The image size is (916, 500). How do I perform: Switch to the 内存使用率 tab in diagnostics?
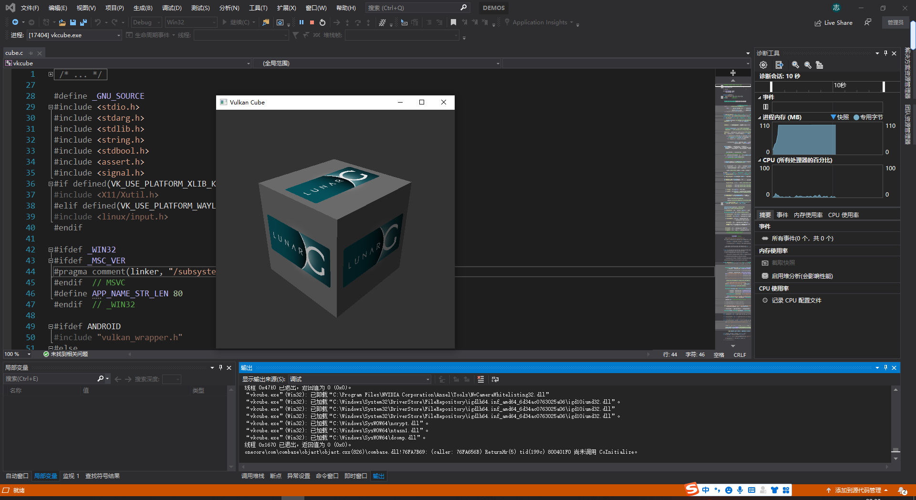808,215
